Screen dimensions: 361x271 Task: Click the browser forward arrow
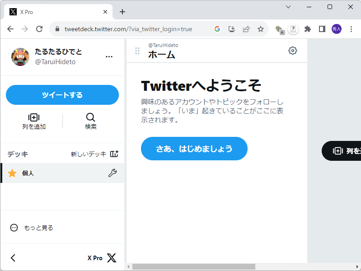(x=25, y=29)
